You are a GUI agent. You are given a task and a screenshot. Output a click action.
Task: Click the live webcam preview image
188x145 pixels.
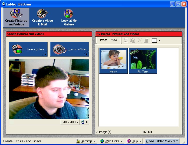tap(49, 89)
